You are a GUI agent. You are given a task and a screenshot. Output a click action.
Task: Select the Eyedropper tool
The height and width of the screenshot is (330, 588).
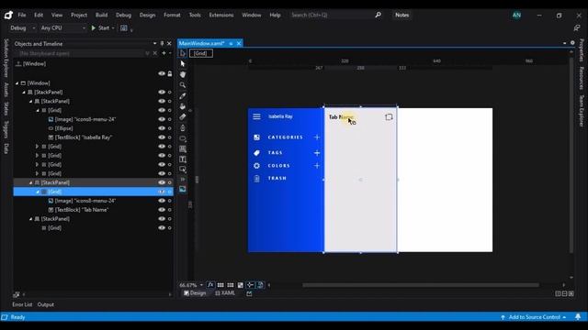tap(183, 95)
